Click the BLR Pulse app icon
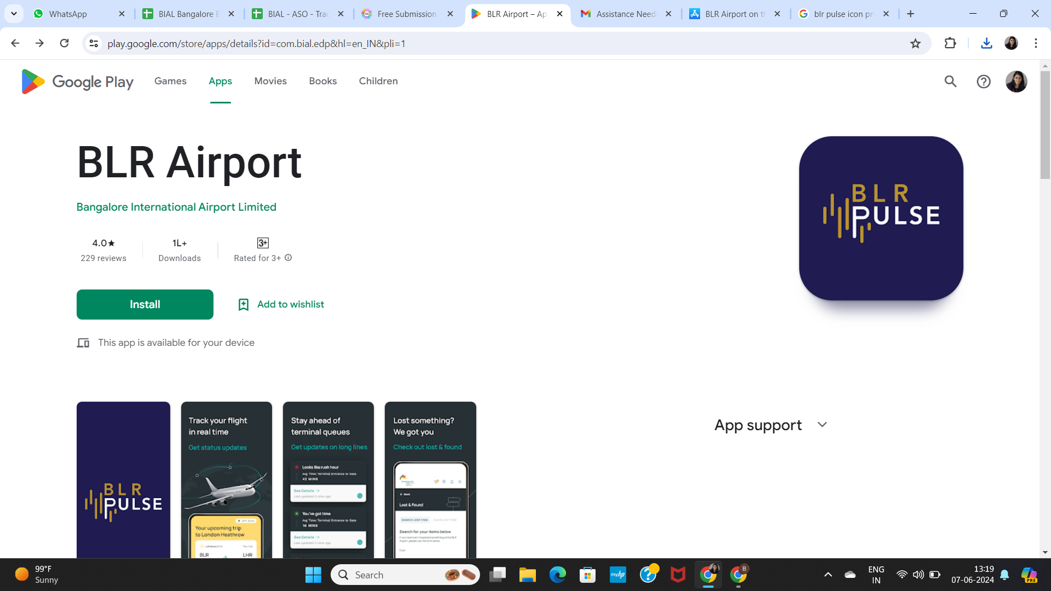The image size is (1051, 591). [881, 218]
